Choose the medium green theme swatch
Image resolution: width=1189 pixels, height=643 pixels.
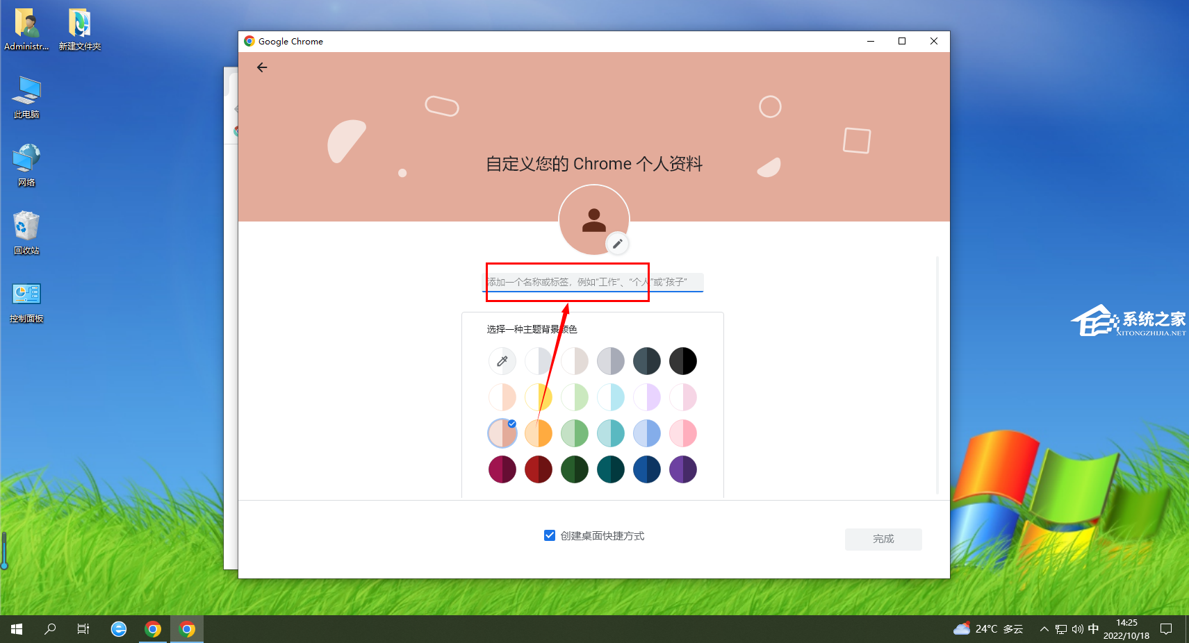(575, 433)
